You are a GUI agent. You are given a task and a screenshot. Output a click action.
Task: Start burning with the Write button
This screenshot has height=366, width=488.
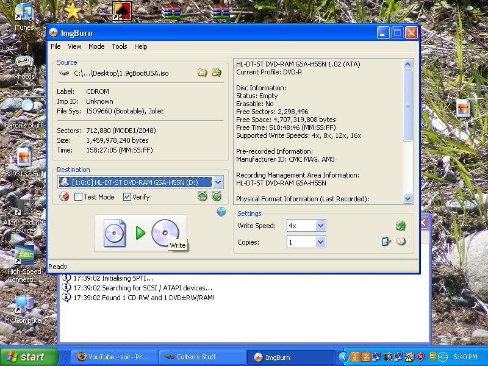pos(141,233)
